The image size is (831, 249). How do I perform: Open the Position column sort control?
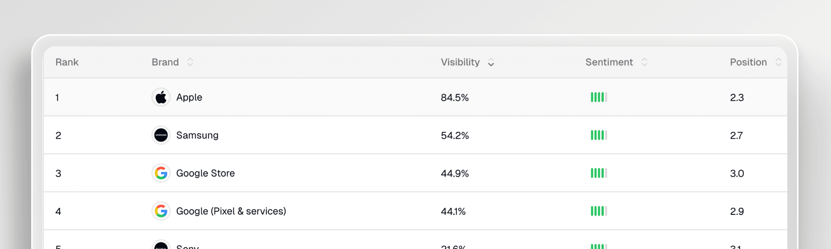(778, 62)
